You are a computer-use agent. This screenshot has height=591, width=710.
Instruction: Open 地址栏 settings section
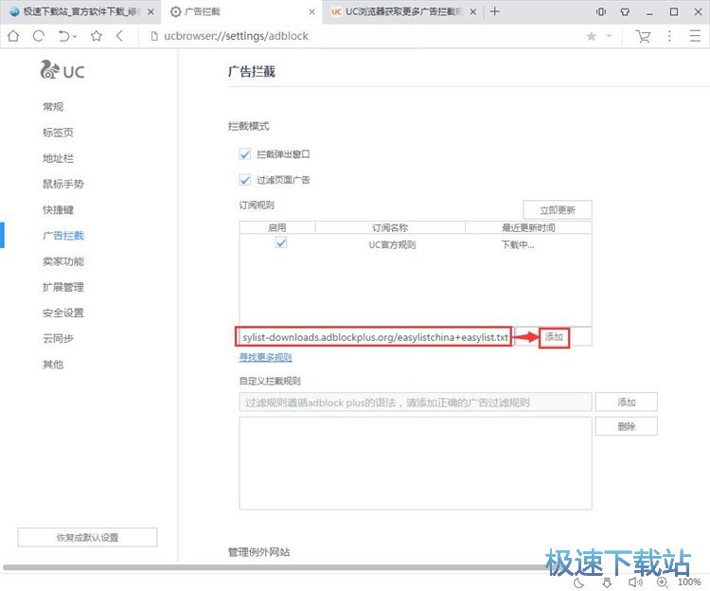pyautogui.click(x=58, y=158)
